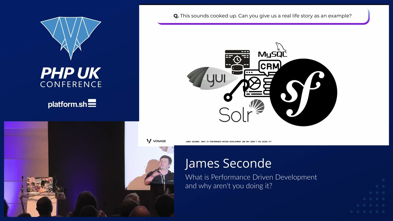Click the speaker camera video feed
The image size is (393, 221).
click(x=89, y=169)
